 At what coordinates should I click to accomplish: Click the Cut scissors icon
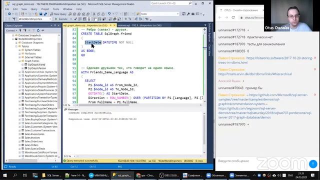click(x=94, y=14)
